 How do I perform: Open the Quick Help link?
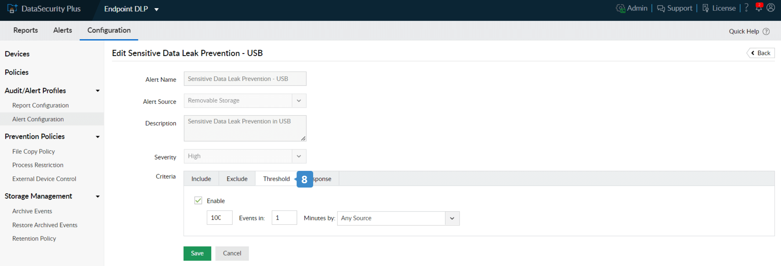coord(744,31)
